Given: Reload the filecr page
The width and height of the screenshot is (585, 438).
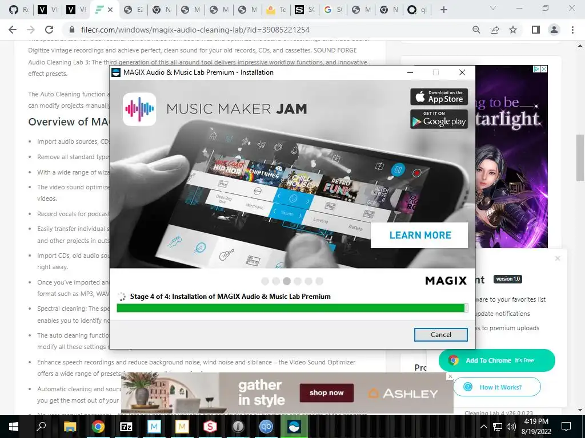Looking at the screenshot, I should click(49, 30).
